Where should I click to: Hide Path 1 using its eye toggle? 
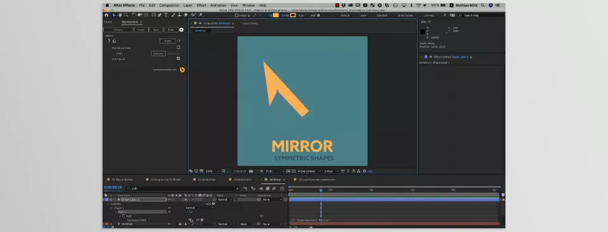coord(169,212)
